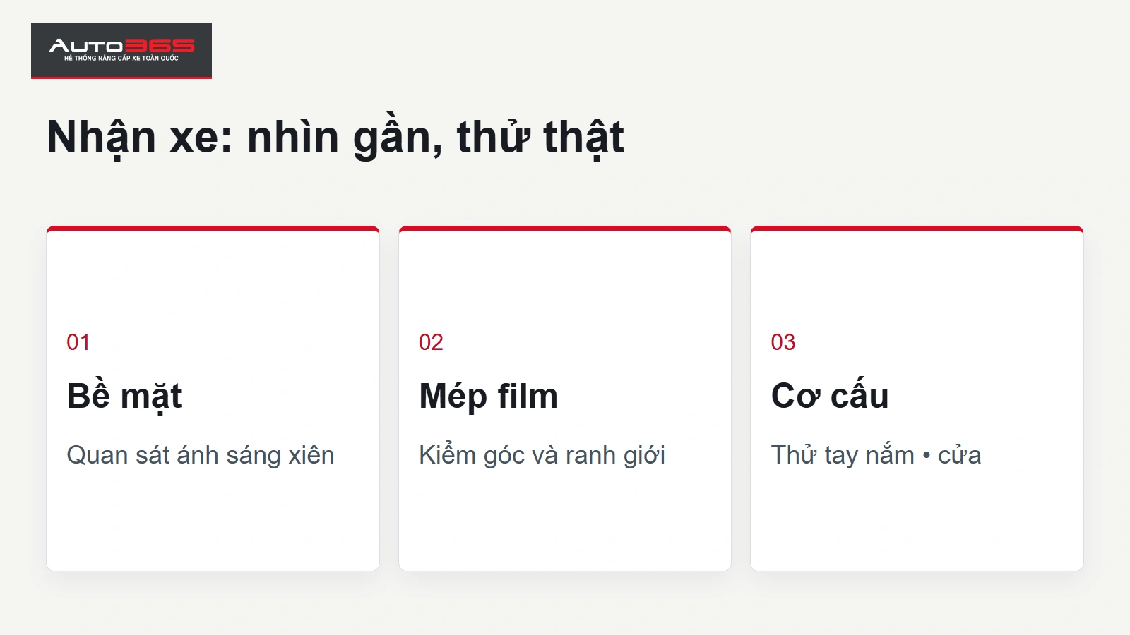
Task: Click the Auto365 logo
Action: pos(121,50)
